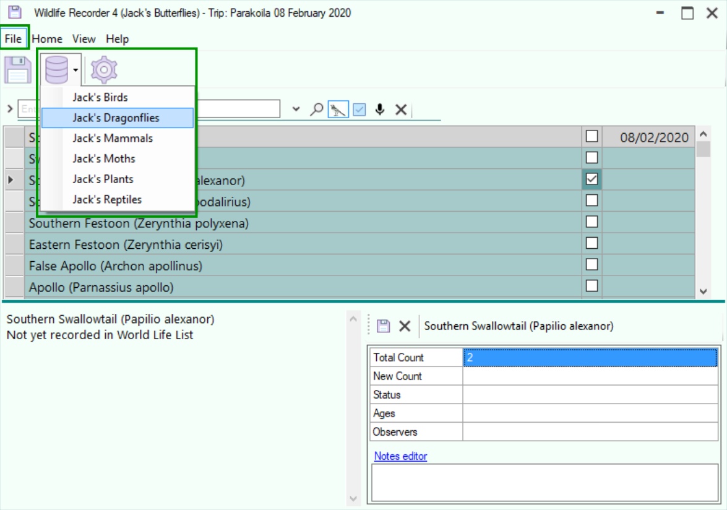Select Jack's Moths database
The height and width of the screenshot is (510, 727).
118,158
